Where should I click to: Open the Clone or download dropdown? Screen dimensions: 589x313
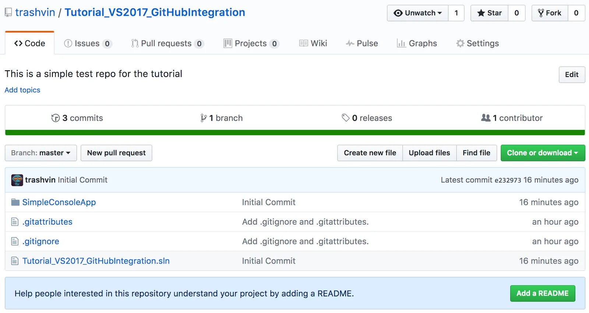[x=542, y=153]
